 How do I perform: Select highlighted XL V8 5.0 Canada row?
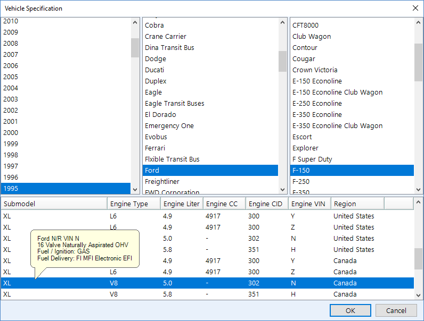[x=207, y=283]
